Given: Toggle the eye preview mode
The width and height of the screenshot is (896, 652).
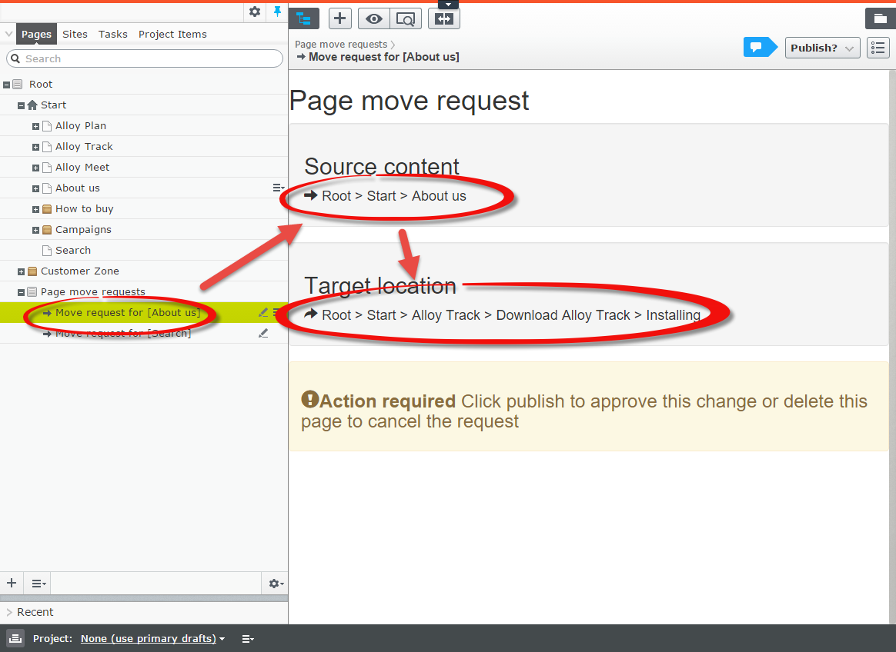Looking at the screenshot, I should tap(373, 19).
